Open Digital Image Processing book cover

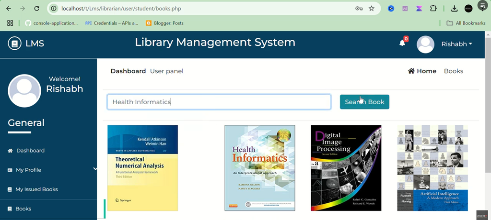(346, 168)
